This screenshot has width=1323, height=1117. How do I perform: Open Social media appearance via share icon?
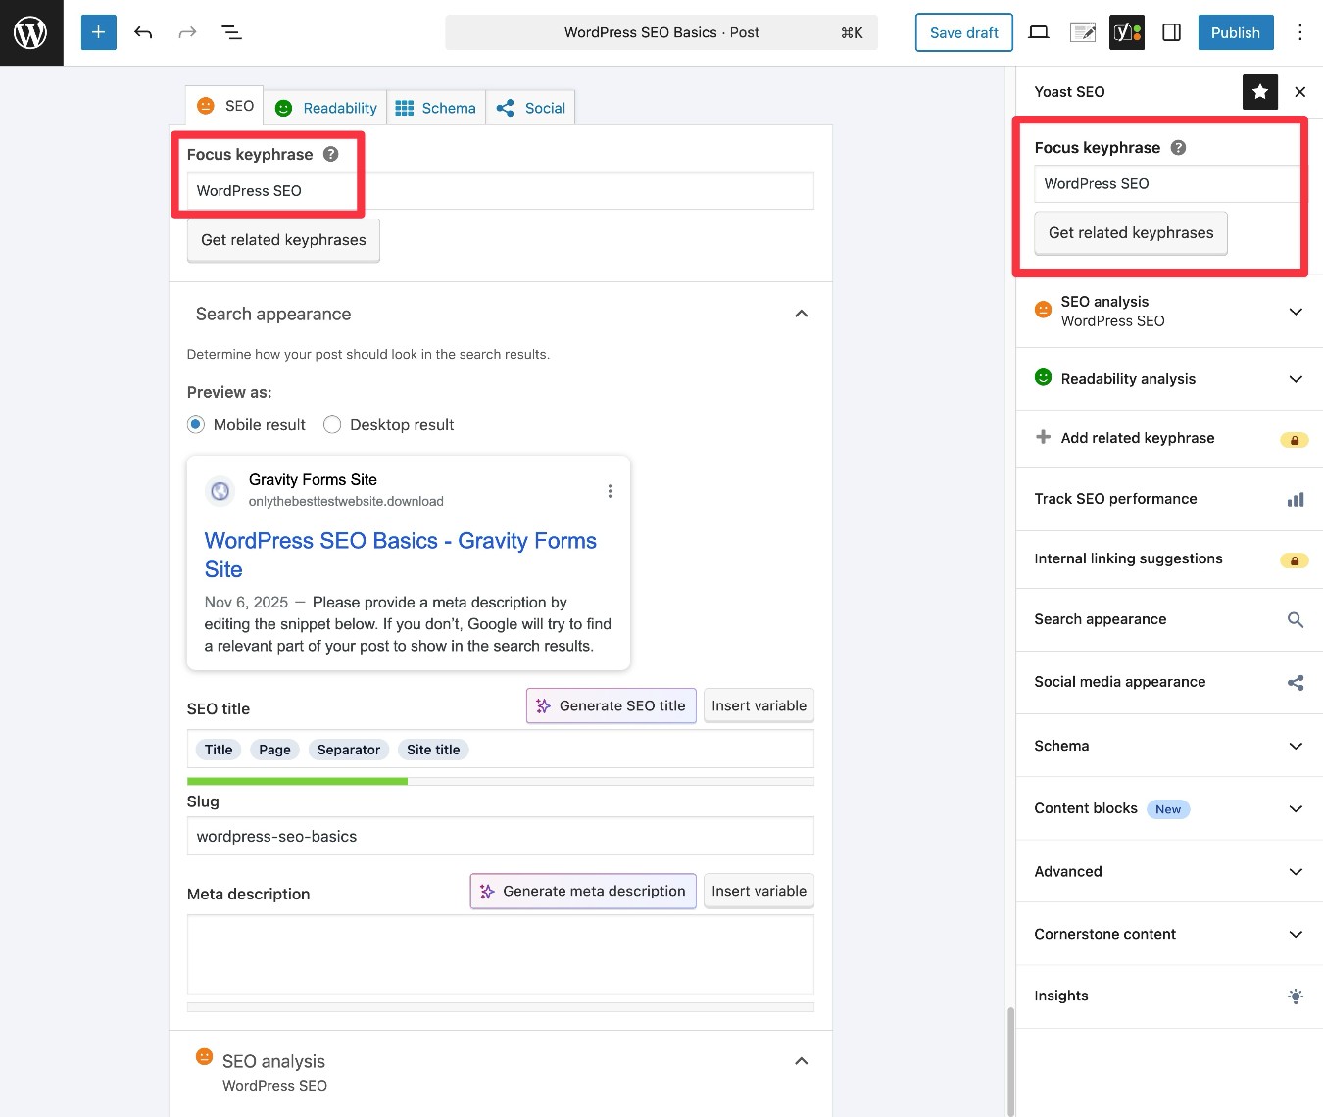pos(1296,682)
